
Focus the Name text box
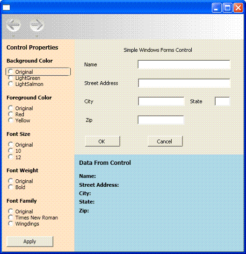(x=184, y=64)
